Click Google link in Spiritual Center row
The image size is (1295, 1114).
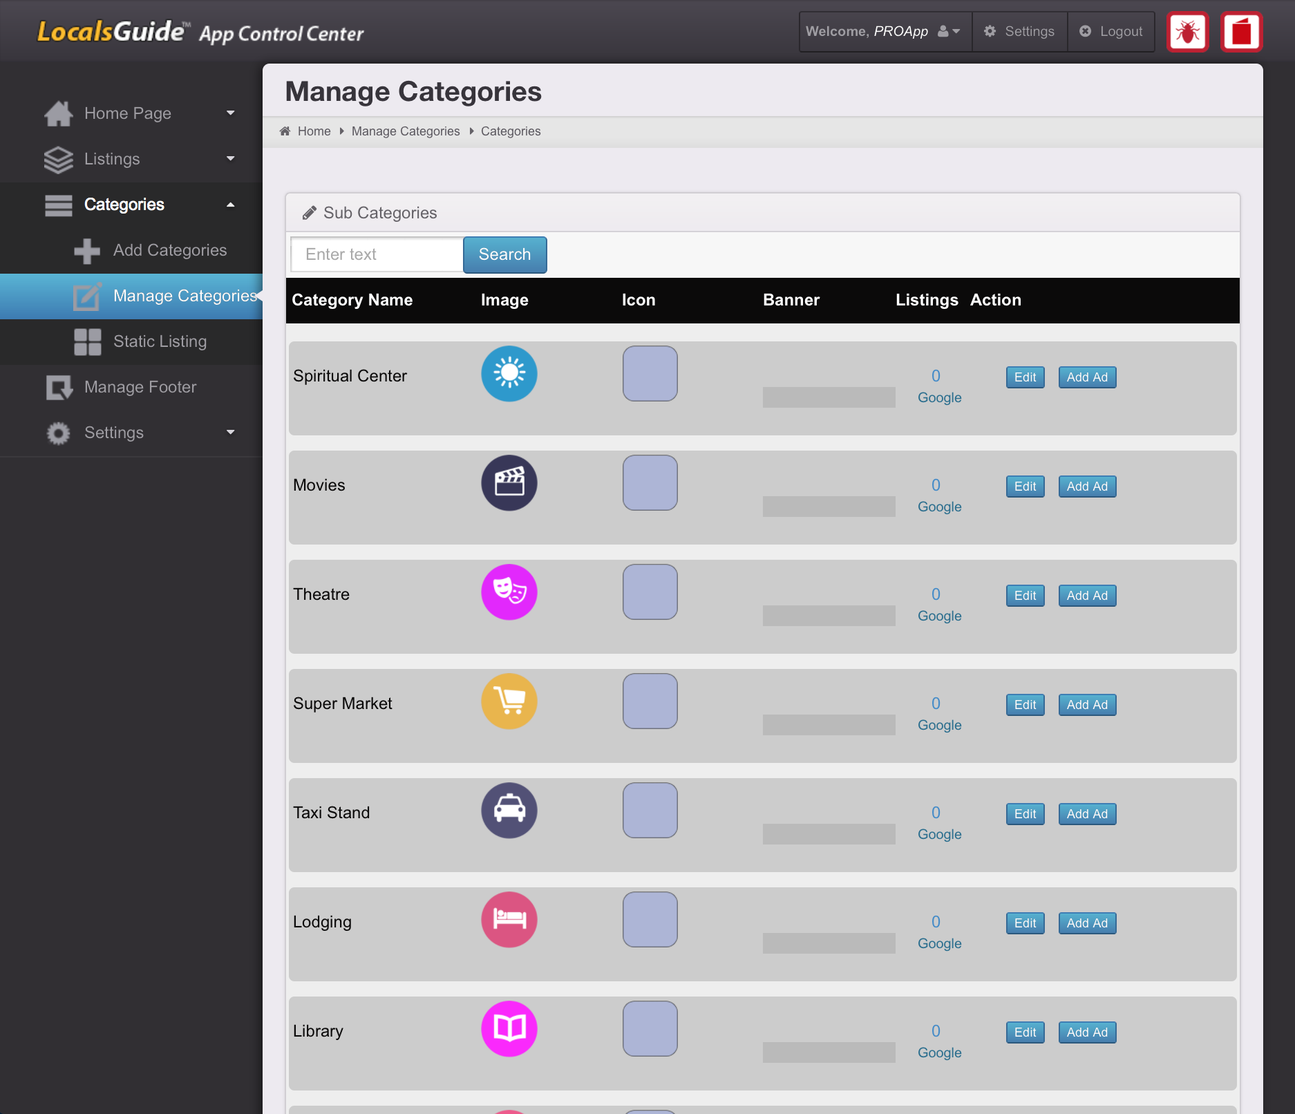click(939, 398)
